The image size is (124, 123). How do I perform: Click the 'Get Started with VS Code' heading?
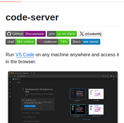pyautogui.click(x=39, y=90)
